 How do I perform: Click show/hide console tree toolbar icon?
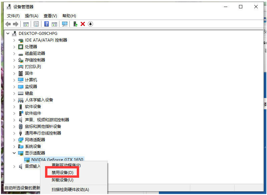[26, 24]
